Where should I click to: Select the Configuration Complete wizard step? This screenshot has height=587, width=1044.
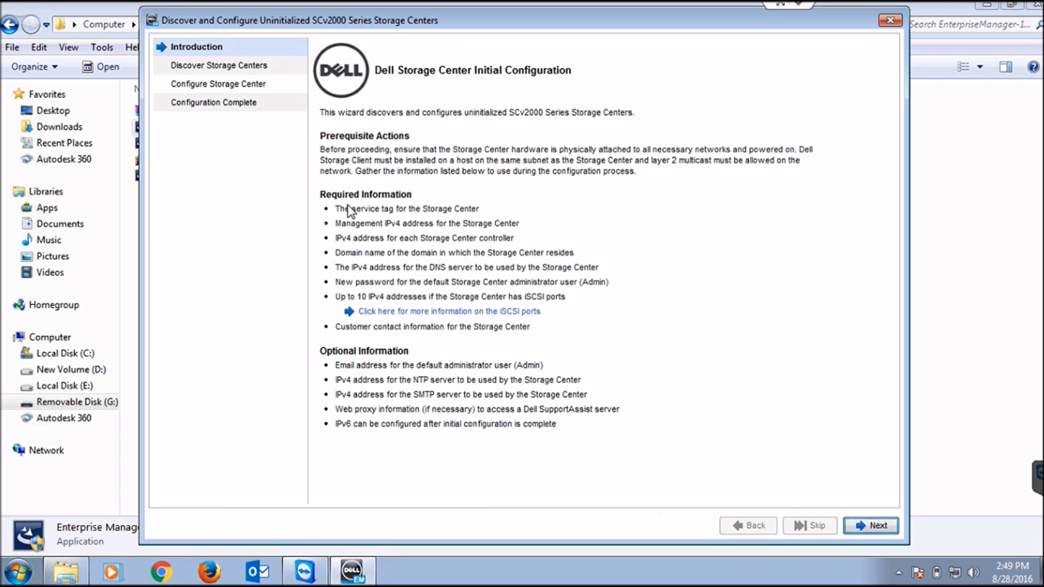pyautogui.click(x=213, y=102)
